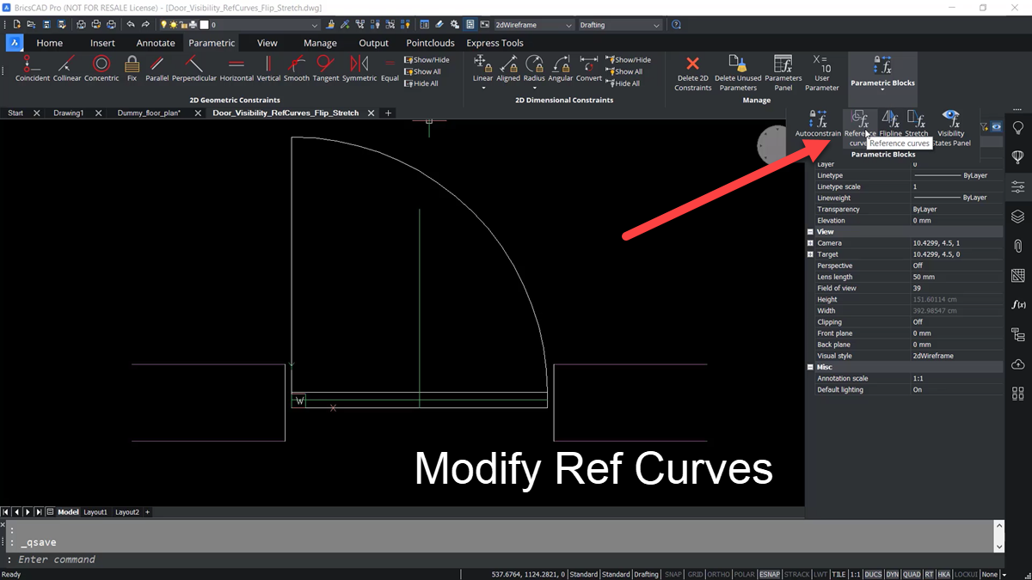This screenshot has height=580, width=1032.
Task: Expand the Parametric Blocks ribbon dropdown
Action: click(882, 89)
